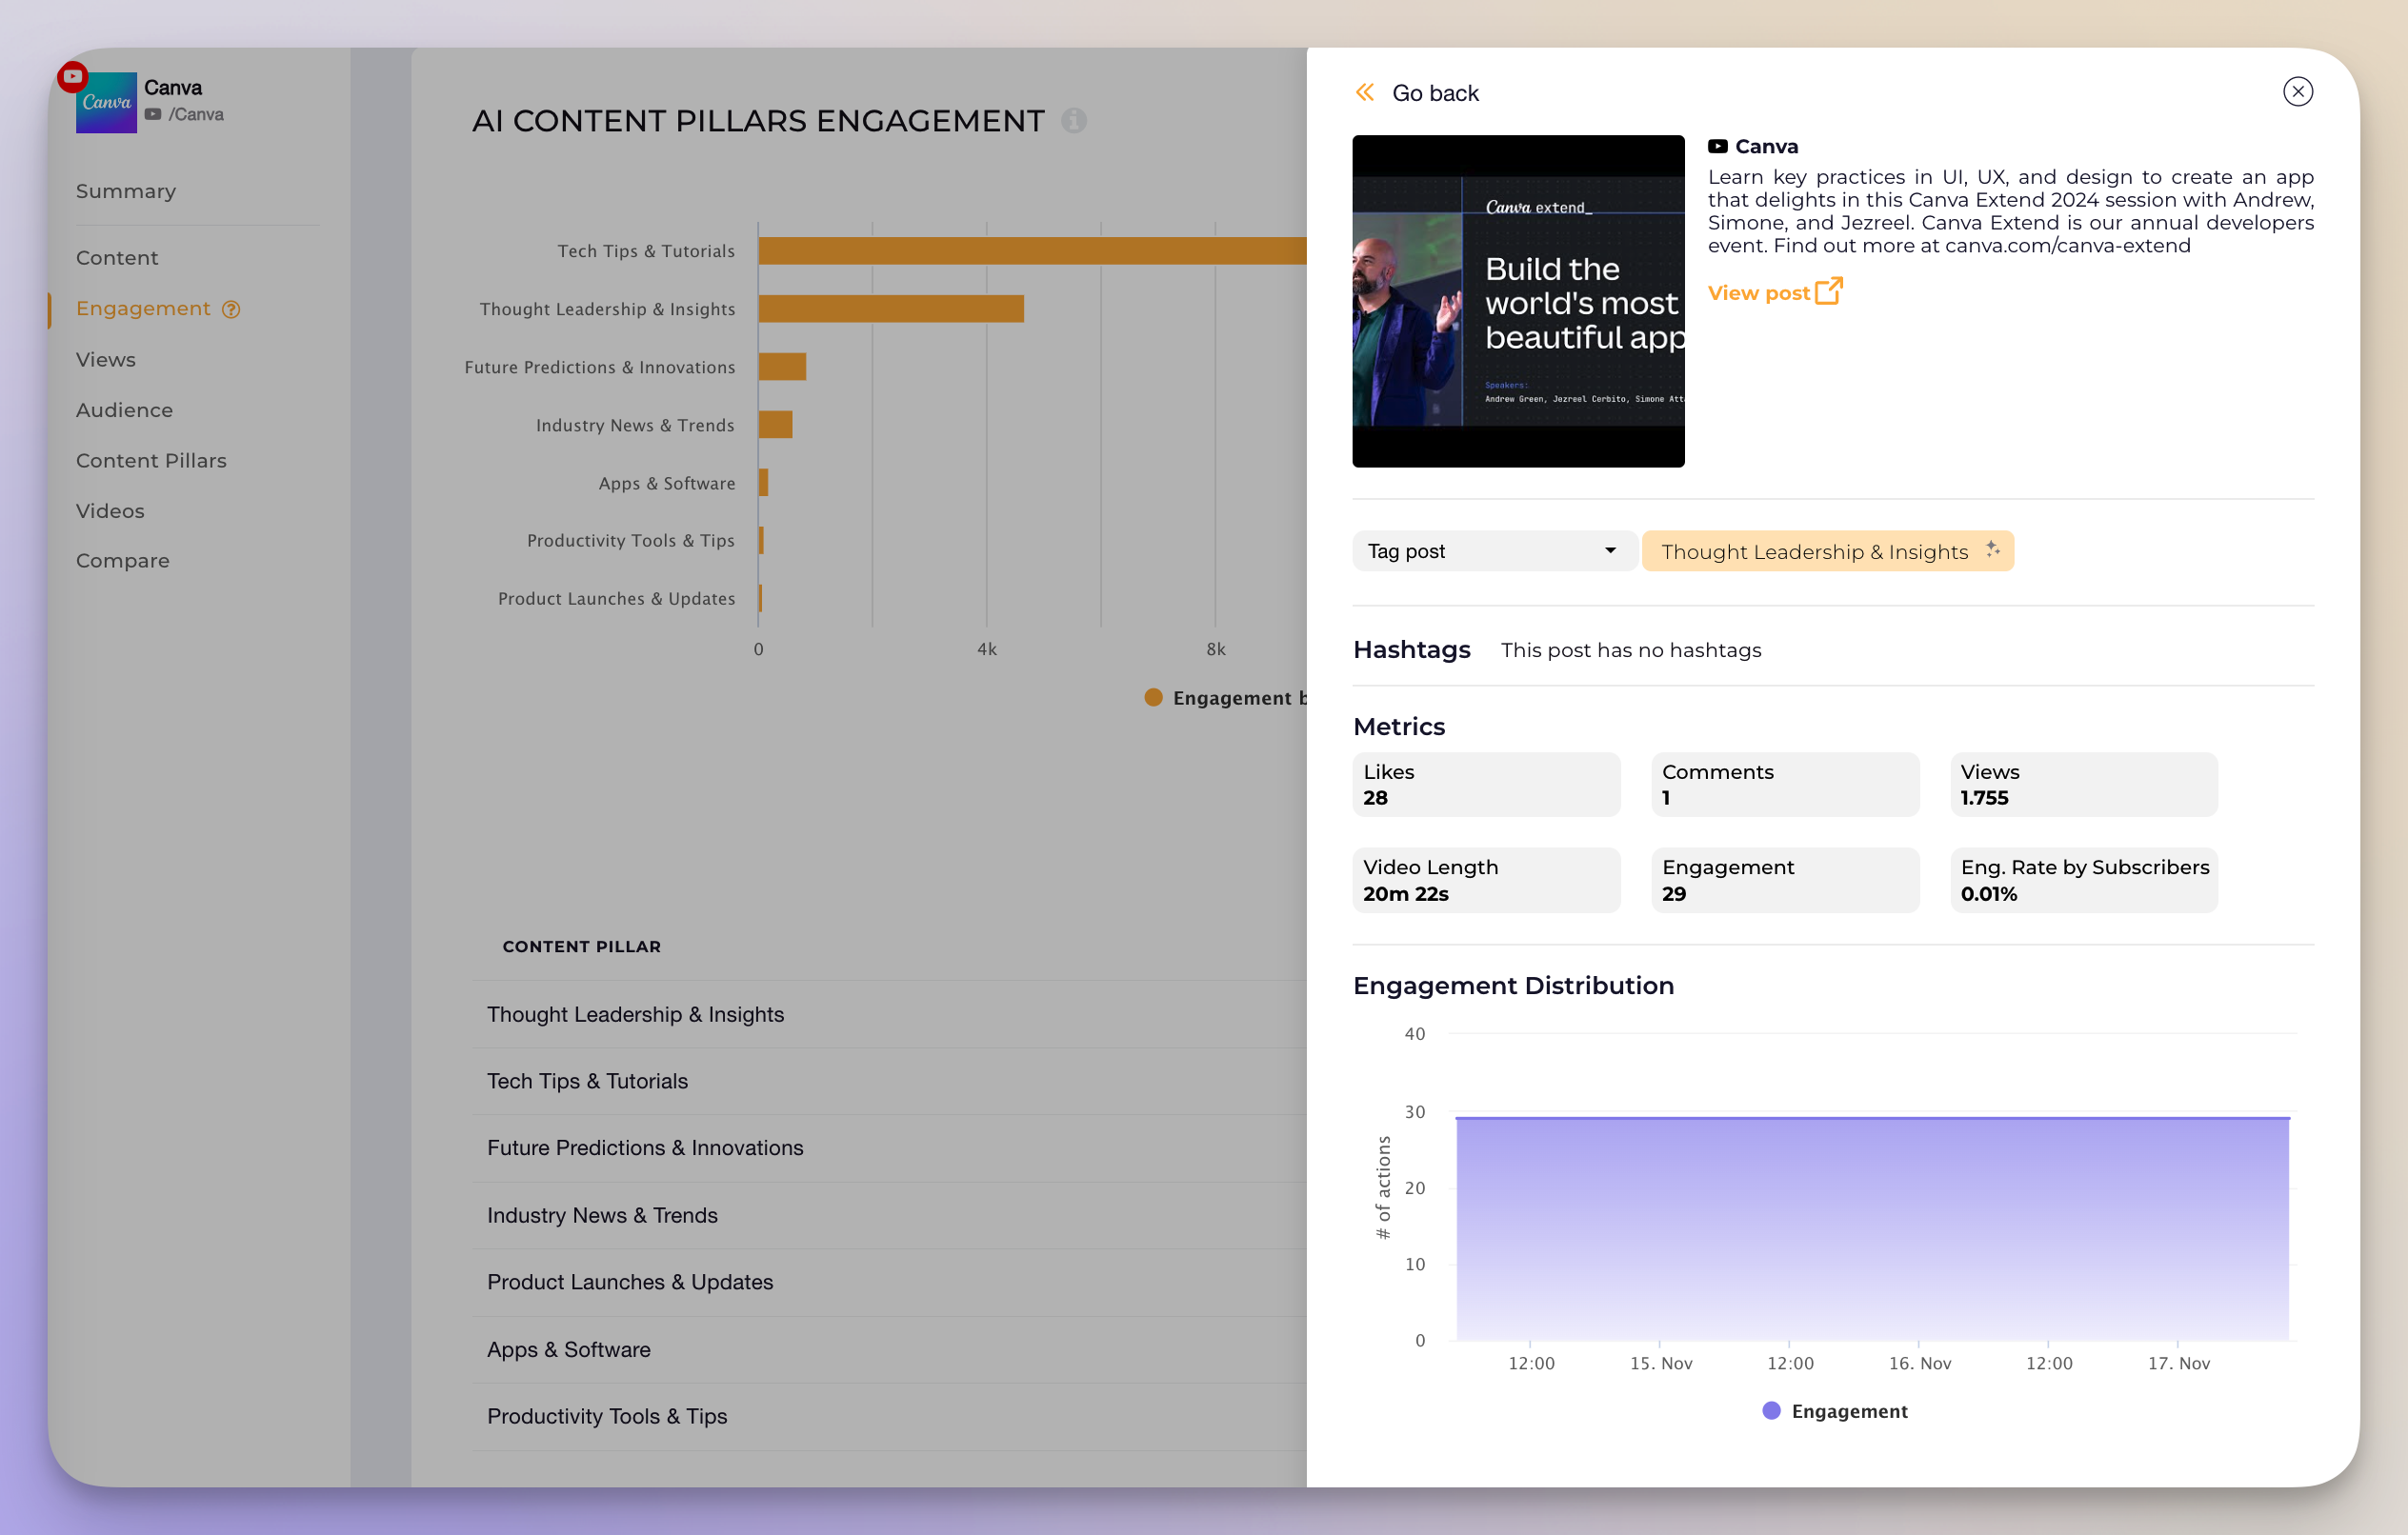Click the help icon next to Engagement
2408x1535 pixels.
click(231, 309)
